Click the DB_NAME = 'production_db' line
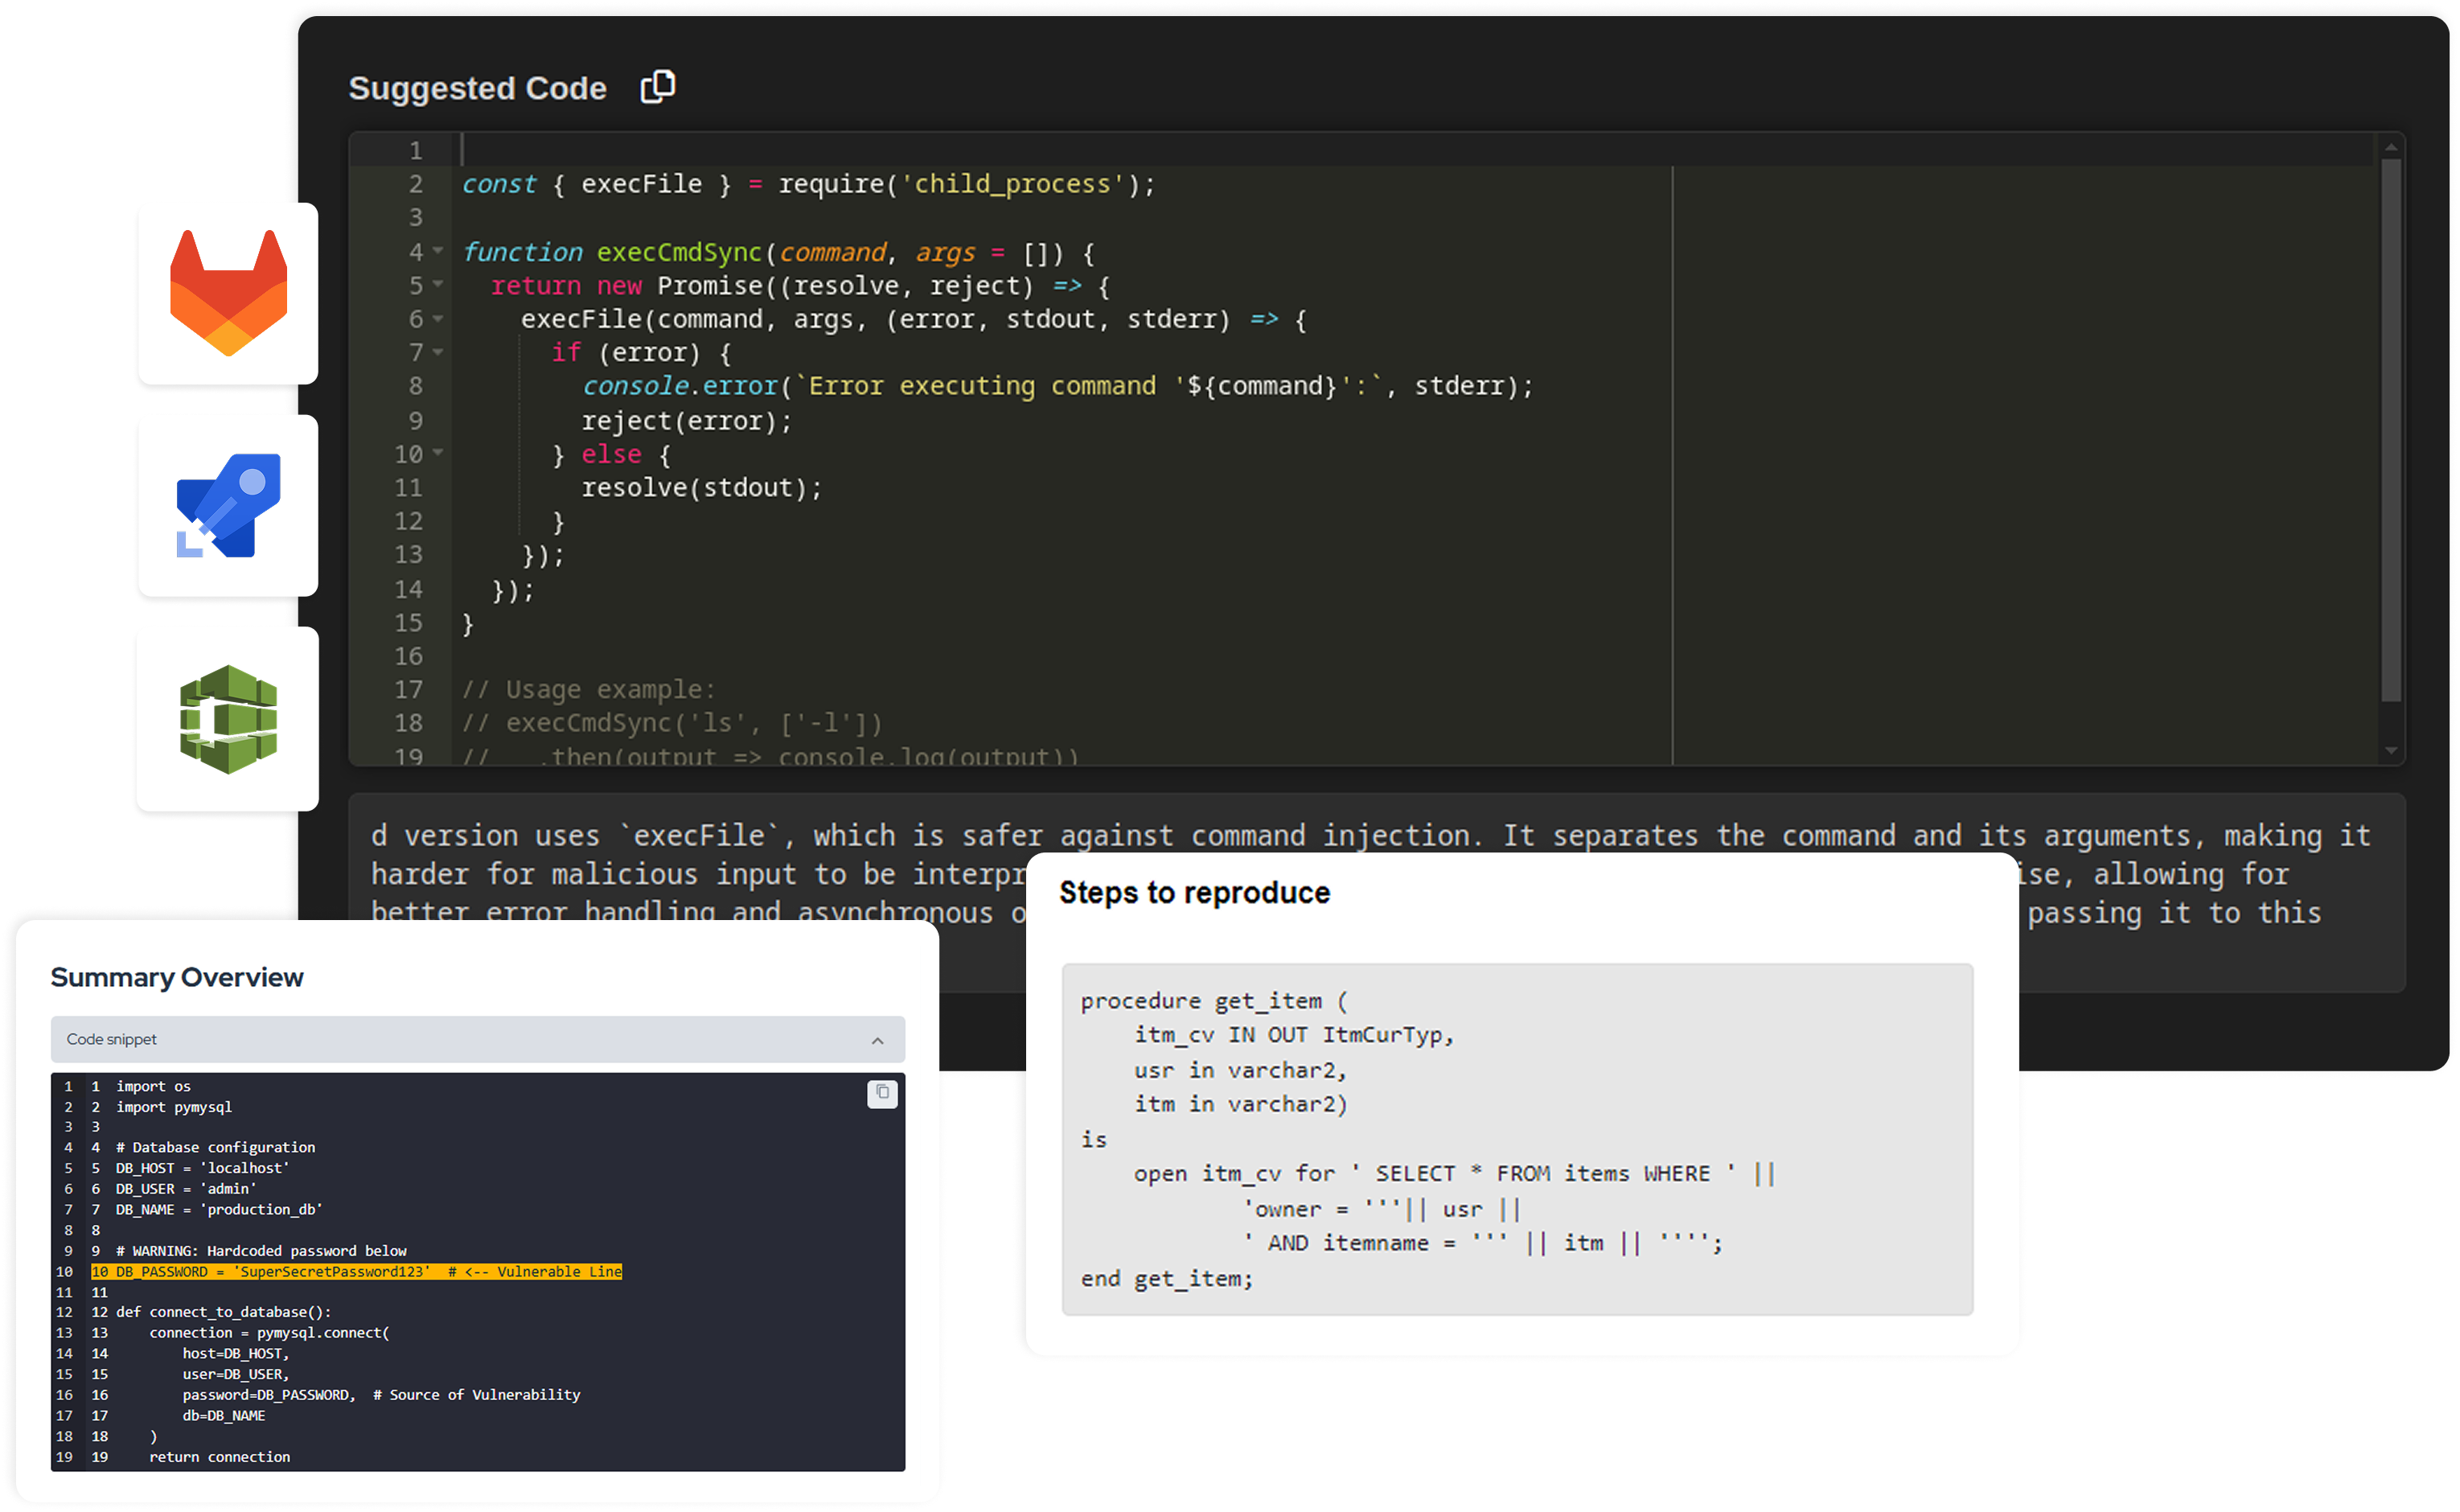This screenshot has height=1512, width=2460. tap(219, 1210)
